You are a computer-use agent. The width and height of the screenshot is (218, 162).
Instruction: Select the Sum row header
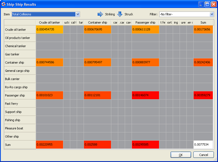tap(20, 145)
